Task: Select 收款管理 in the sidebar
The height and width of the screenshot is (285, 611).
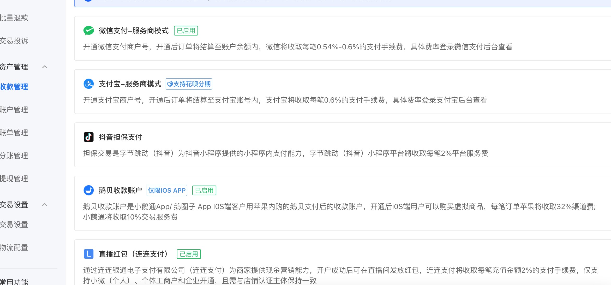Action: tap(14, 87)
